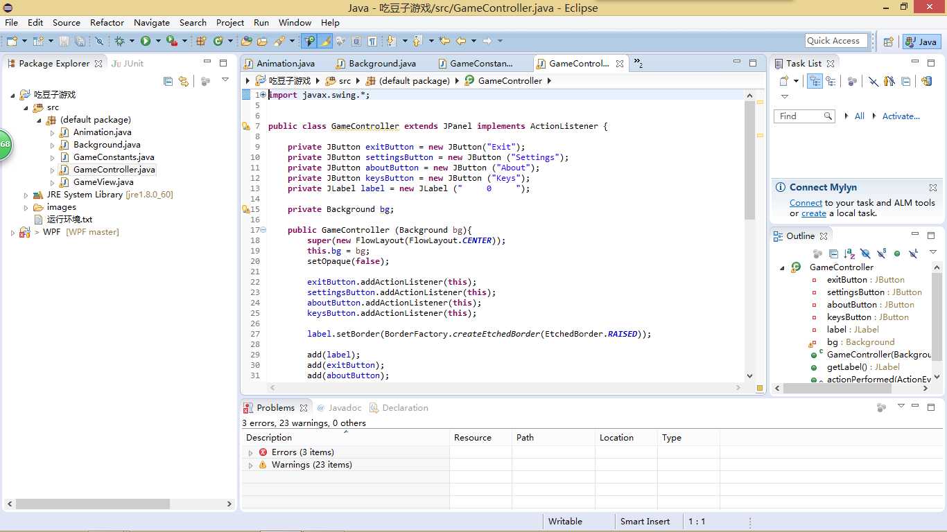Screen dimensions: 947x532
Task: Toggle Hide Non-Public Members in Outline
Action: [x=897, y=254]
